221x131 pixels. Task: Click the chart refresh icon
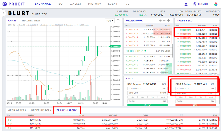click(x=118, y=21)
